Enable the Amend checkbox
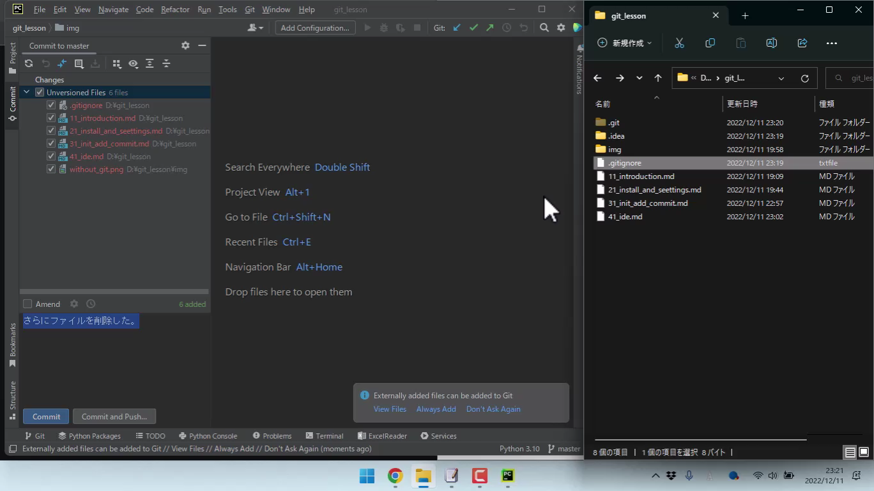Screen dimensions: 874x491 [27, 304]
